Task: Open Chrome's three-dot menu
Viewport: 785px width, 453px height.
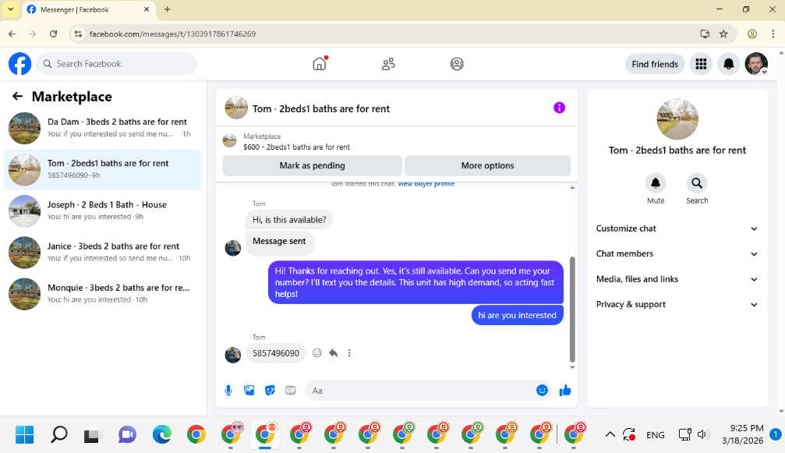Action: pyautogui.click(x=773, y=34)
